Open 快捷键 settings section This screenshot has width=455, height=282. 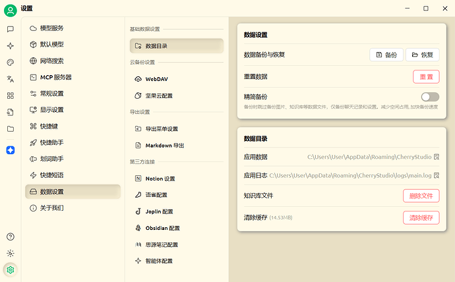[x=73, y=126]
